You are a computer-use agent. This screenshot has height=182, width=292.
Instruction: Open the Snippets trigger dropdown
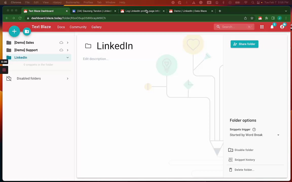pyautogui.click(x=254, y=135)
